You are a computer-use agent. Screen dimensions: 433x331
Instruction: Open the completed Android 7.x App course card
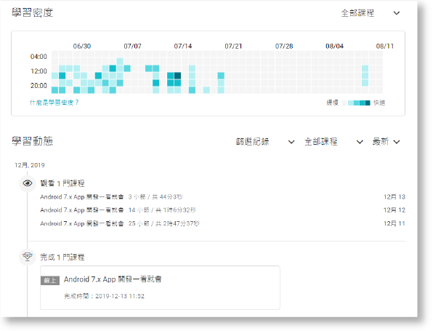pyautogui.click(x=160, y=287)
